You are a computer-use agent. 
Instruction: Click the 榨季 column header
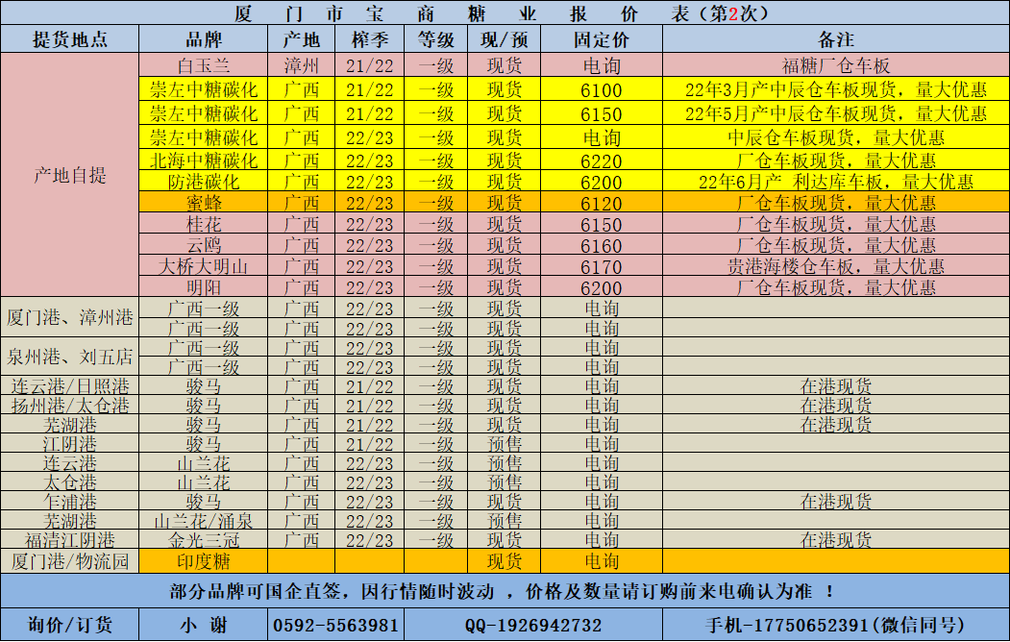(369, 40)
